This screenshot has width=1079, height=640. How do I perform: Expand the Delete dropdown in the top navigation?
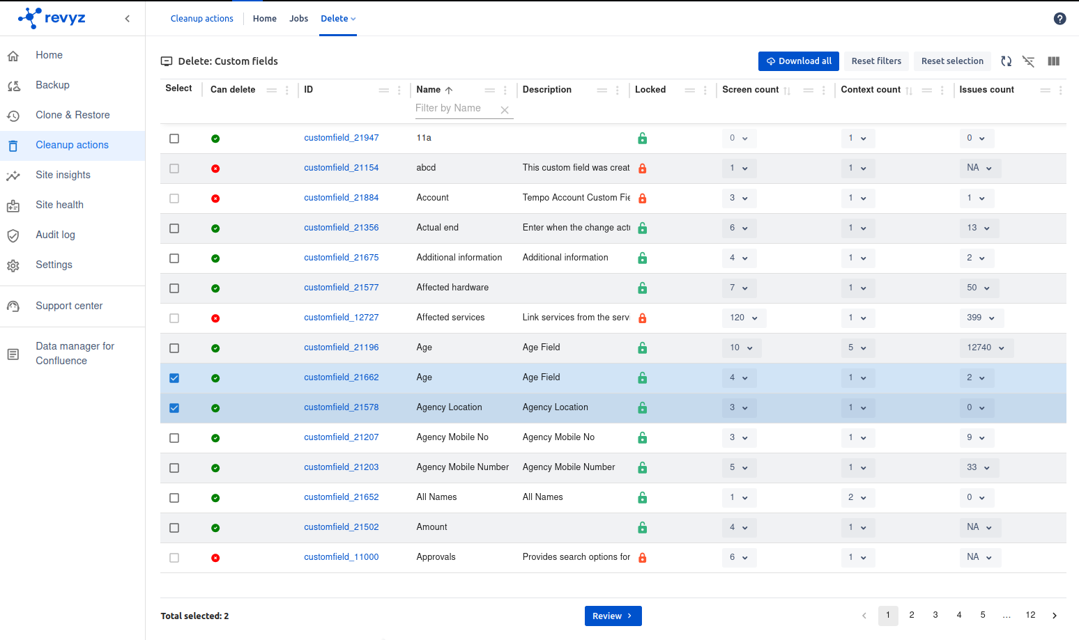pos(338,19)
